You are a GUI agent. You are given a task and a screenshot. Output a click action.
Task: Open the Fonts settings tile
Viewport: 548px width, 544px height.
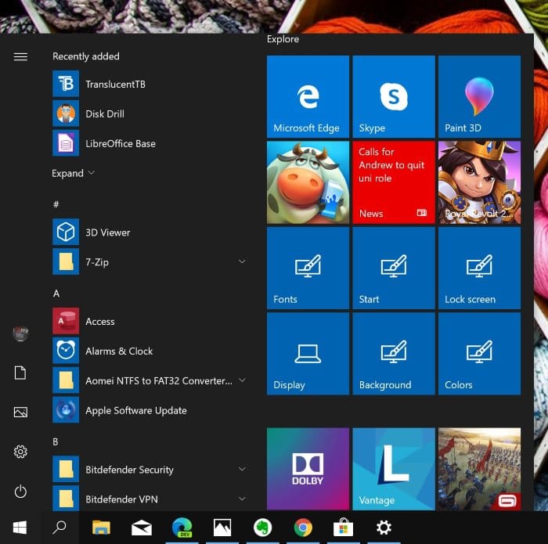pyautogui.click(x=308, y=268)
